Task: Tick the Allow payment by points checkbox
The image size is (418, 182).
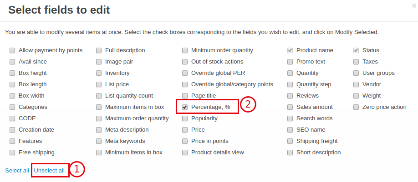Action: 12,50
